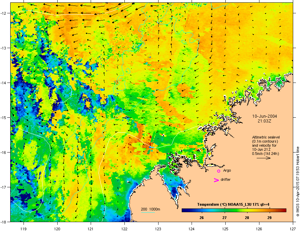Click the velocity scale arrow in legend
The image size is (300, 232).
tap(264, 158)
